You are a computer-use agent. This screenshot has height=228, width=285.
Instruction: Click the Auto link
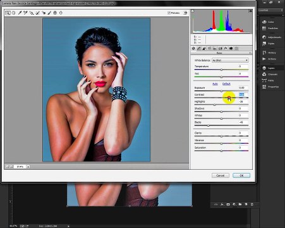point(215,84)
